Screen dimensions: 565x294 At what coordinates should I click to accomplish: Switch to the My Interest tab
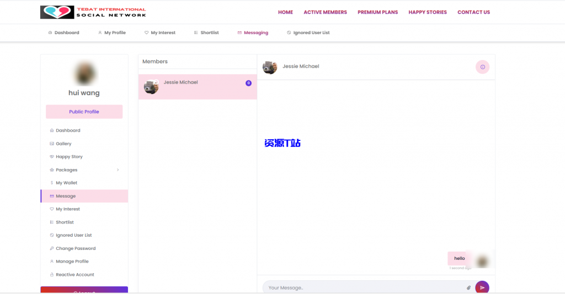[x=160, y=33]
